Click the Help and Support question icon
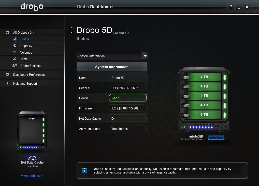Viewport: 259px width, 186px height. (8, 83)
